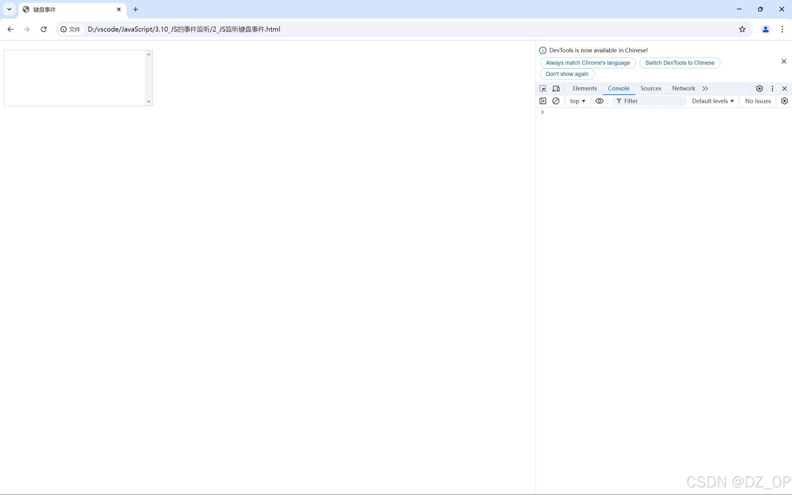Toggle the device toolbar icon
Viewport: 792px width, 495px height.
coord(556,89)
